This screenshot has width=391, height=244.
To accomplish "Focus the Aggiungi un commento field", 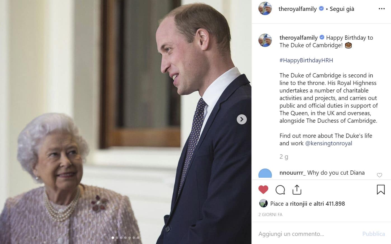I will pyautogui.click(x=308, y=234).
